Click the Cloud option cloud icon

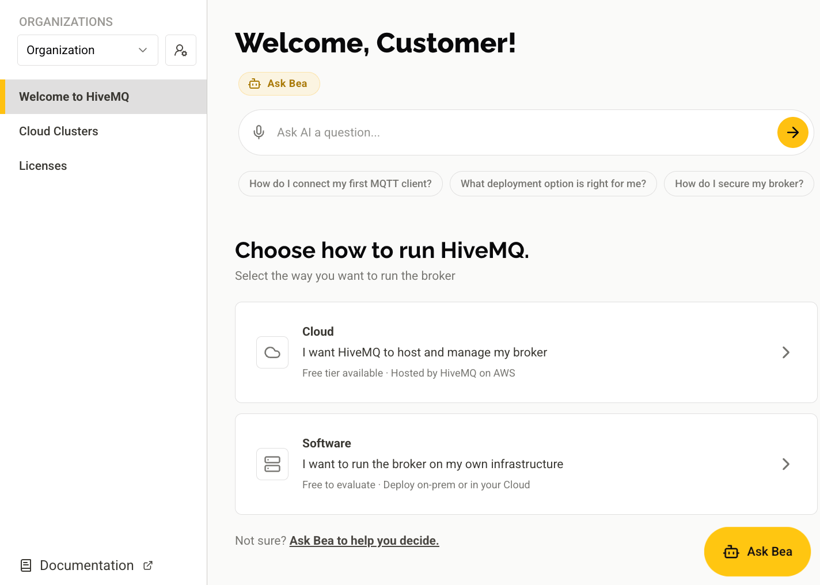(272, 352)
